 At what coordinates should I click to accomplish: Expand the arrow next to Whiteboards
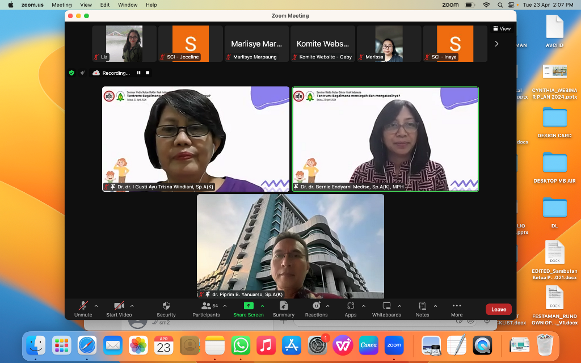coord(399,306)
